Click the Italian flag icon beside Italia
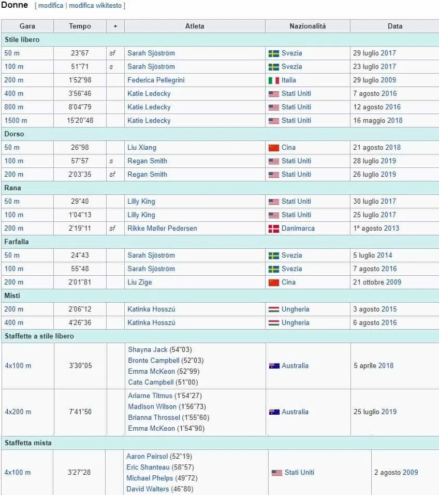 pos(274,80)
